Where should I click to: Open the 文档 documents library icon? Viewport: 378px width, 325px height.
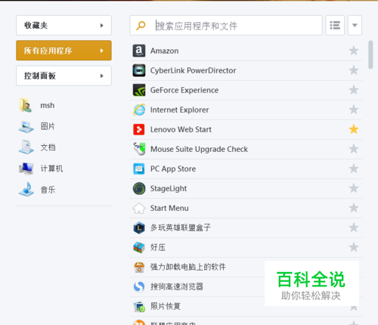tap(26, 147)
